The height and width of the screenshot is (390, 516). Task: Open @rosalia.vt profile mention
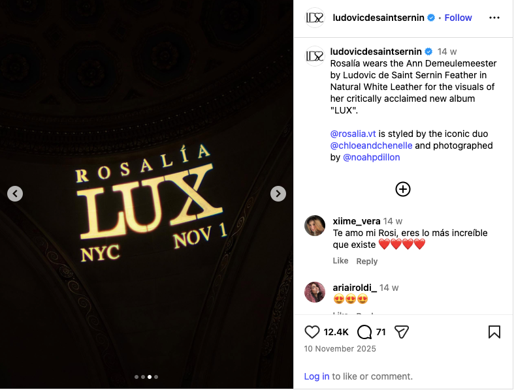pos(353,134)
